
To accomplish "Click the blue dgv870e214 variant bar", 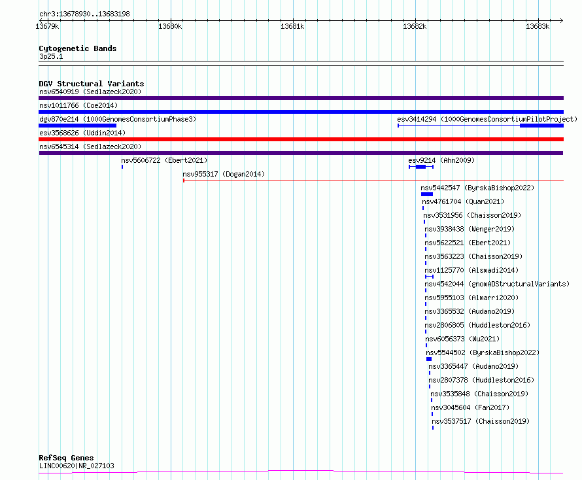I will click(x=78, y=126).
